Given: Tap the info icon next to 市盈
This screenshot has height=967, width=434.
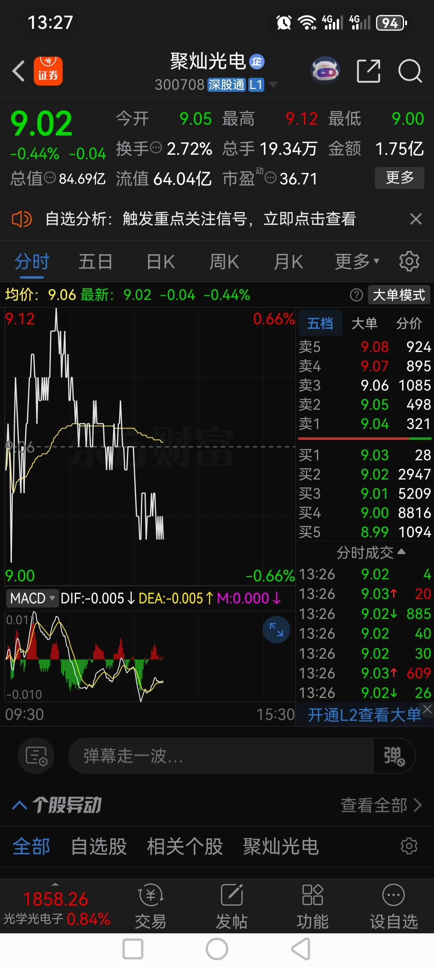Looking at the screenshot, I should [271, 178].
